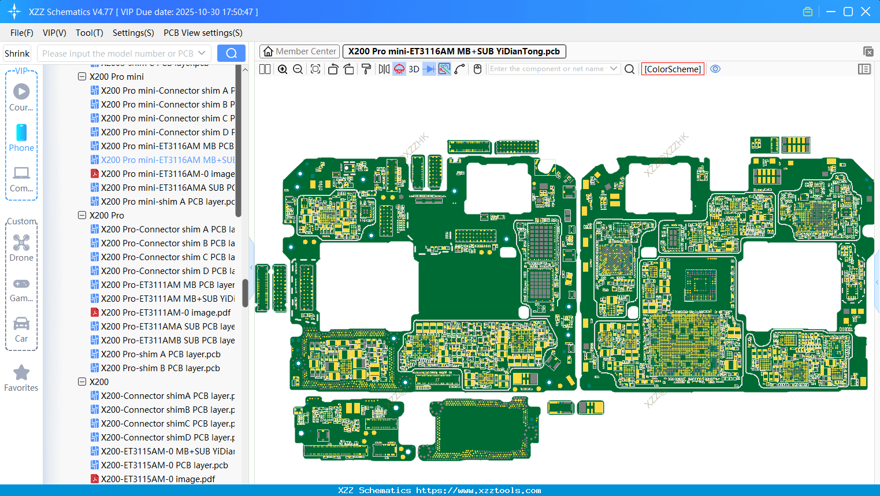Toggle the diode mode toolbar button
Viewport: 880px width, 496px height.
429,69
